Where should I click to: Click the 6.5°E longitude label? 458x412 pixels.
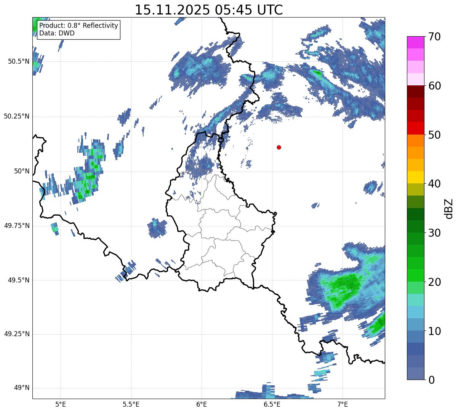tap(272, 404)
